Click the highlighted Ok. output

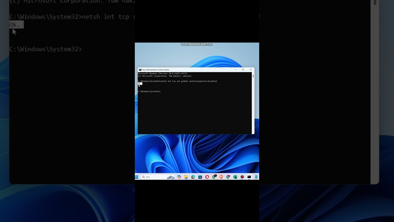click(x=140, y=84)
